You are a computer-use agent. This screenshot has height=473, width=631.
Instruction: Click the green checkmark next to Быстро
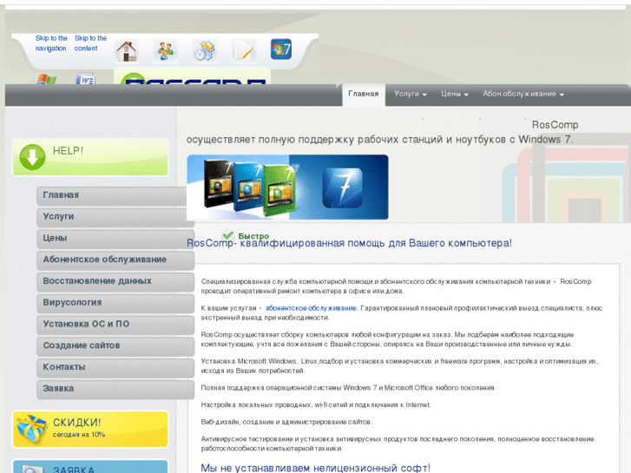228,235
